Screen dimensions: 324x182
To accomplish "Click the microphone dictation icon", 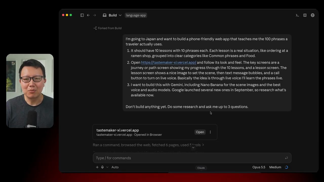I will (x=103, y=167).
